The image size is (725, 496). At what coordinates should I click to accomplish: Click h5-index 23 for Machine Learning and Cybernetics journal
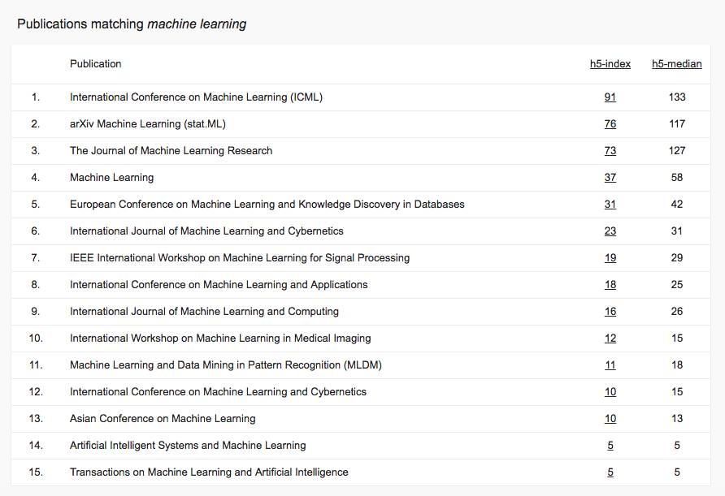[x=610, y=231]
